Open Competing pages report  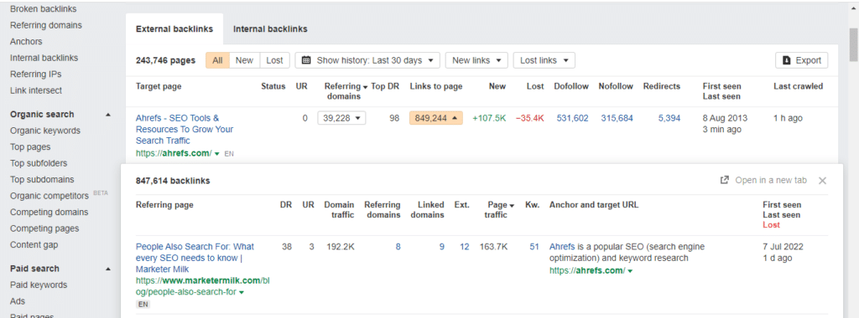tap(44, 229)
